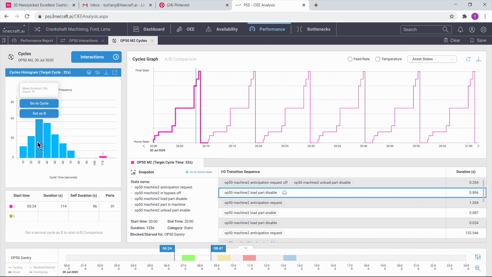Click the 08:47 timeline marker
The width and height of the screenshot is (492, 277).
click(x=218, y=248)
